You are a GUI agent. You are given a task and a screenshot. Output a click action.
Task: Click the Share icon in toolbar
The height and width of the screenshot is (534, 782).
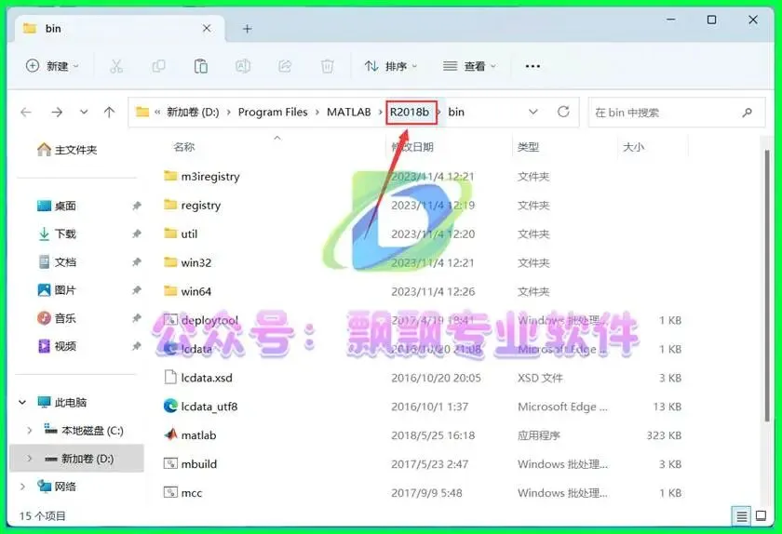click(285, 66)
